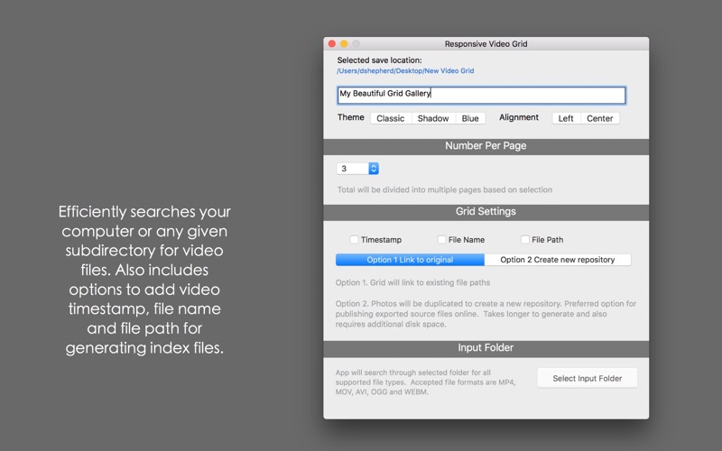Image resolution: width=722 pixels, height=451 pixels.
Task: Select the Blue theme
Action: click(470, 118)
